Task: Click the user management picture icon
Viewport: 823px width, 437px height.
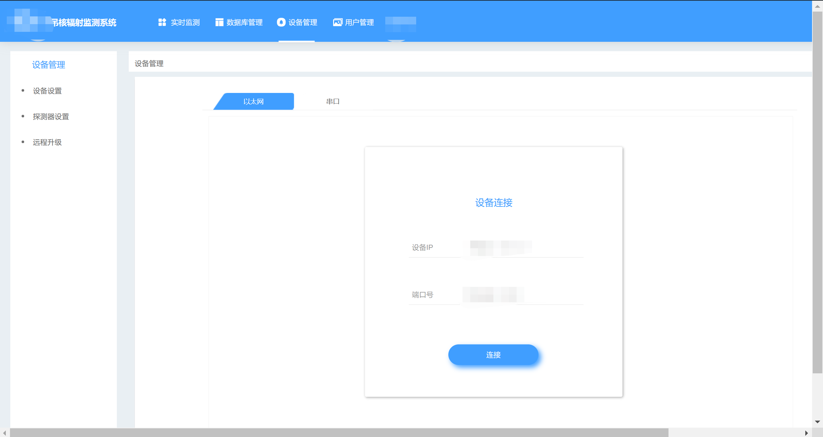Action: (337, 22)
